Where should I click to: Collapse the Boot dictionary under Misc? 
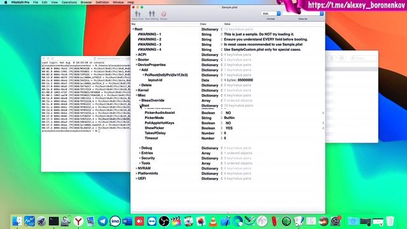coord(140,106)
